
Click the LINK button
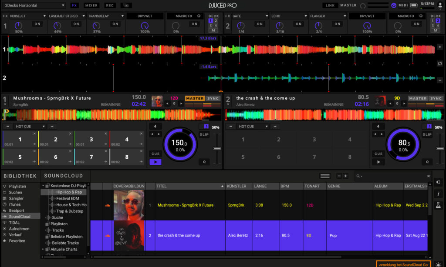[330, 5]
